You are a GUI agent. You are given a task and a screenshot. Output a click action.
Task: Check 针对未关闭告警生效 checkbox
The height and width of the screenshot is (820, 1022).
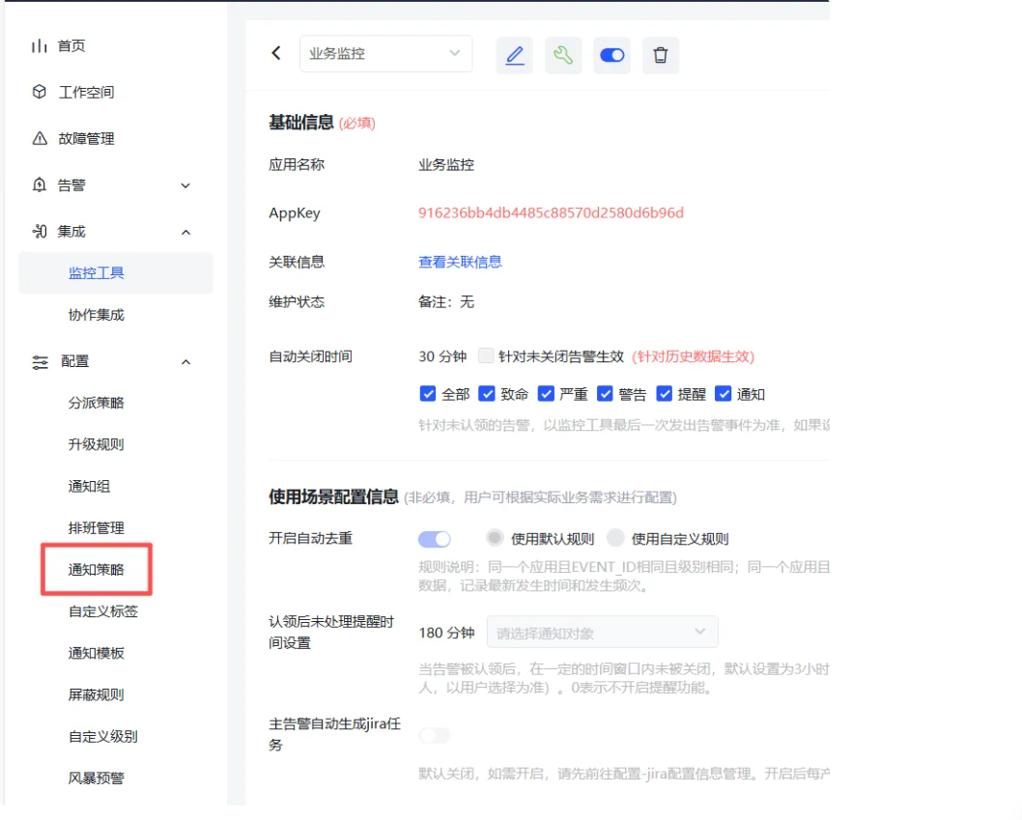coord(486,356)
